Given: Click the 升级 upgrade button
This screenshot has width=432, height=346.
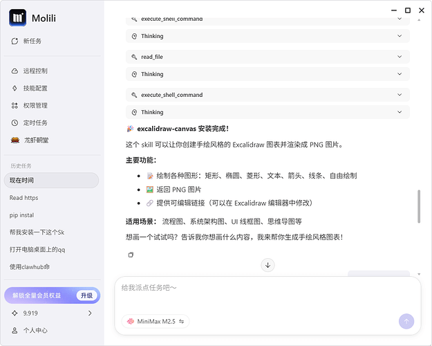Looking at the screenshot, I should [x=86, y=295].
